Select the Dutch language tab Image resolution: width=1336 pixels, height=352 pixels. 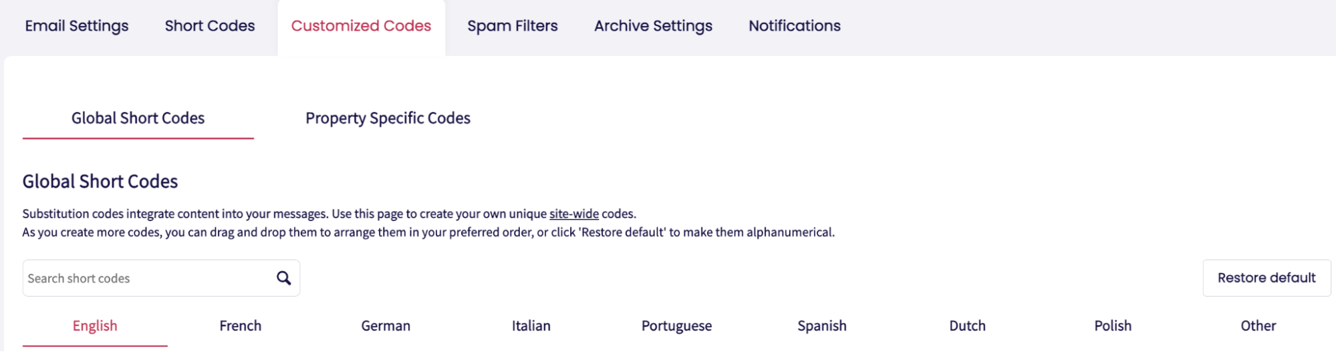[967, 326]
